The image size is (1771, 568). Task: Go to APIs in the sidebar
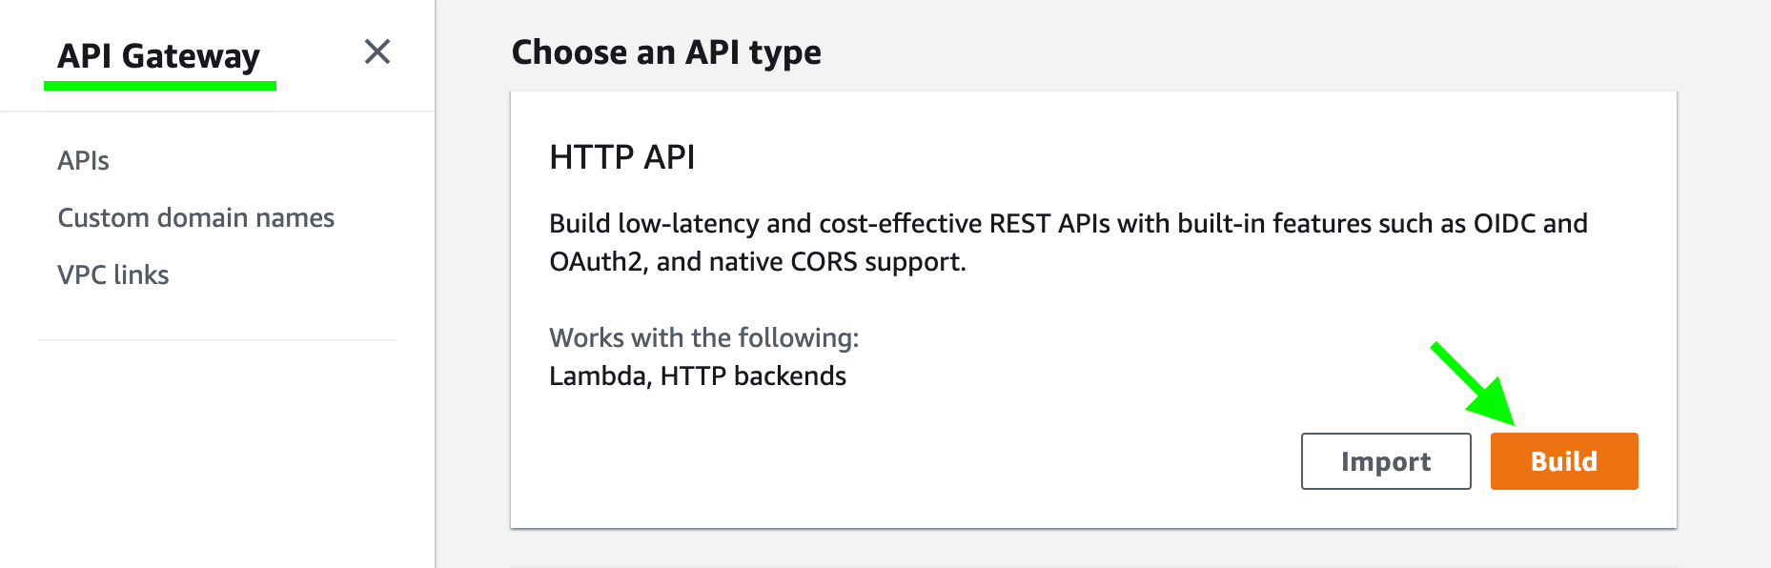tap(84, 161)
